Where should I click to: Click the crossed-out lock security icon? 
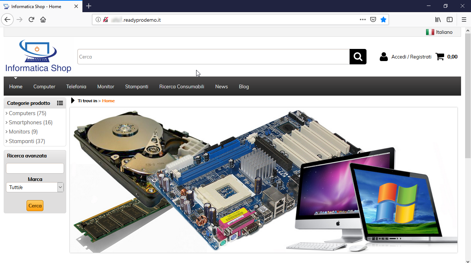click(x=106, y=20)
